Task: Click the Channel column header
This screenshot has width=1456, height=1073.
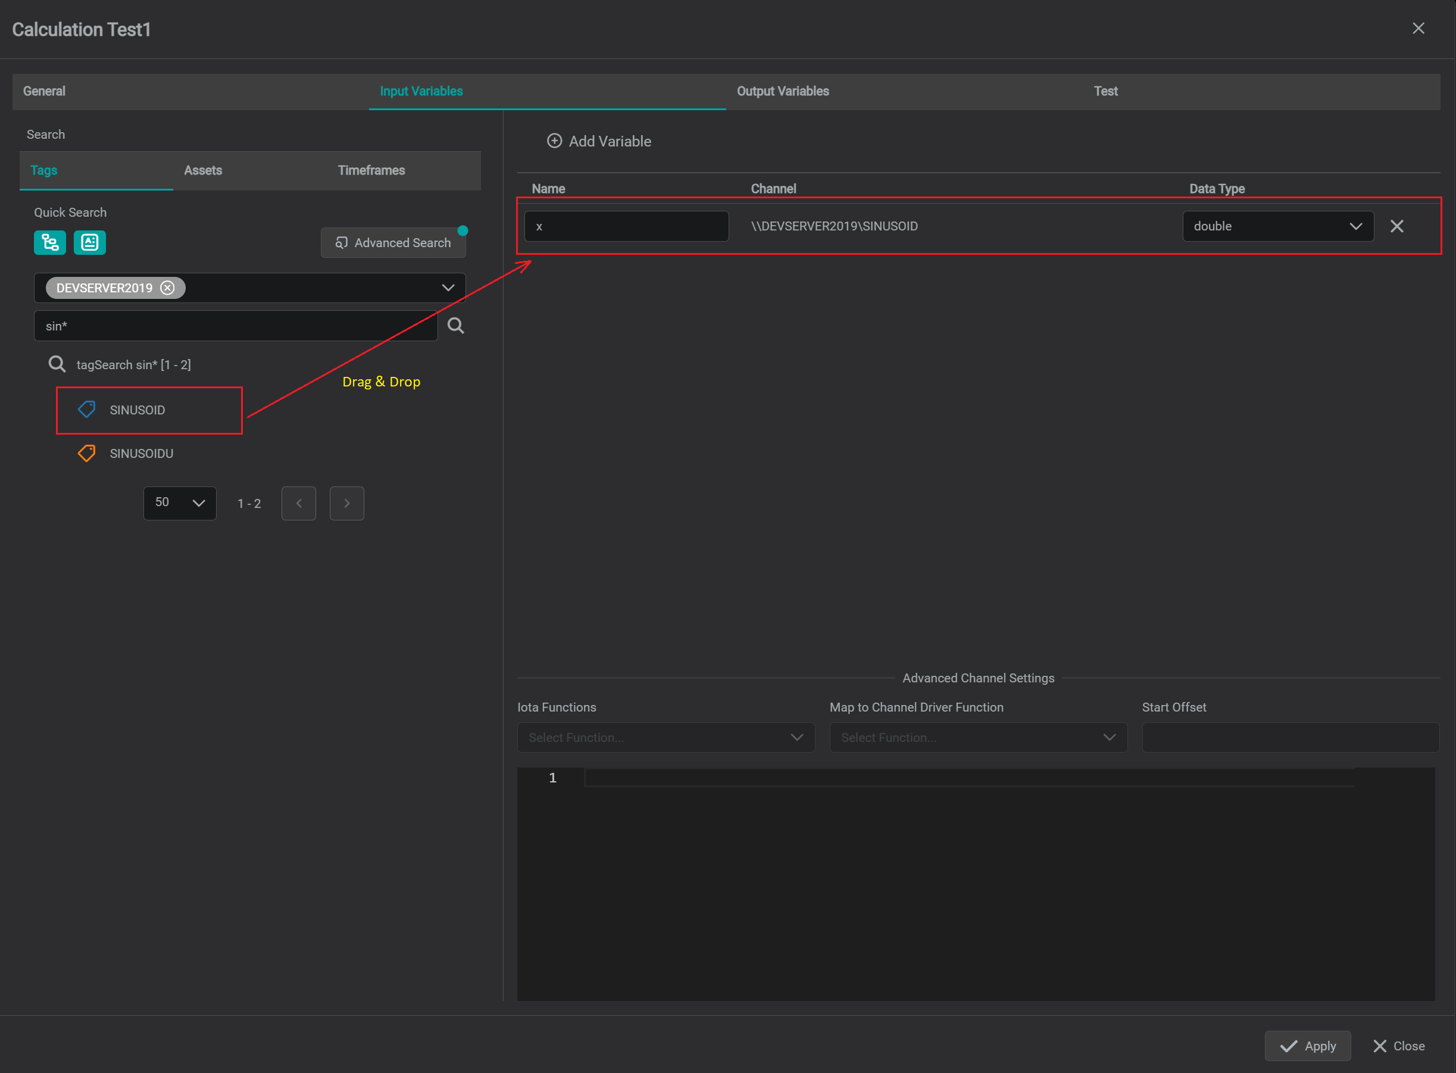Action: [x=773, y=189]
